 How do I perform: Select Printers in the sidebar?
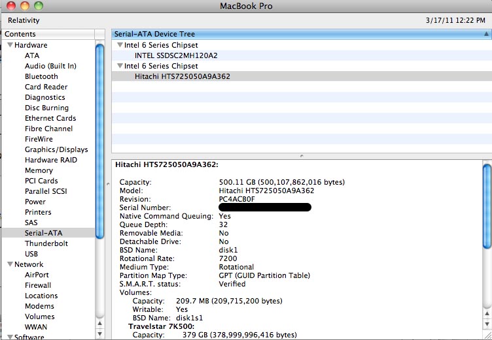[38, 212]
